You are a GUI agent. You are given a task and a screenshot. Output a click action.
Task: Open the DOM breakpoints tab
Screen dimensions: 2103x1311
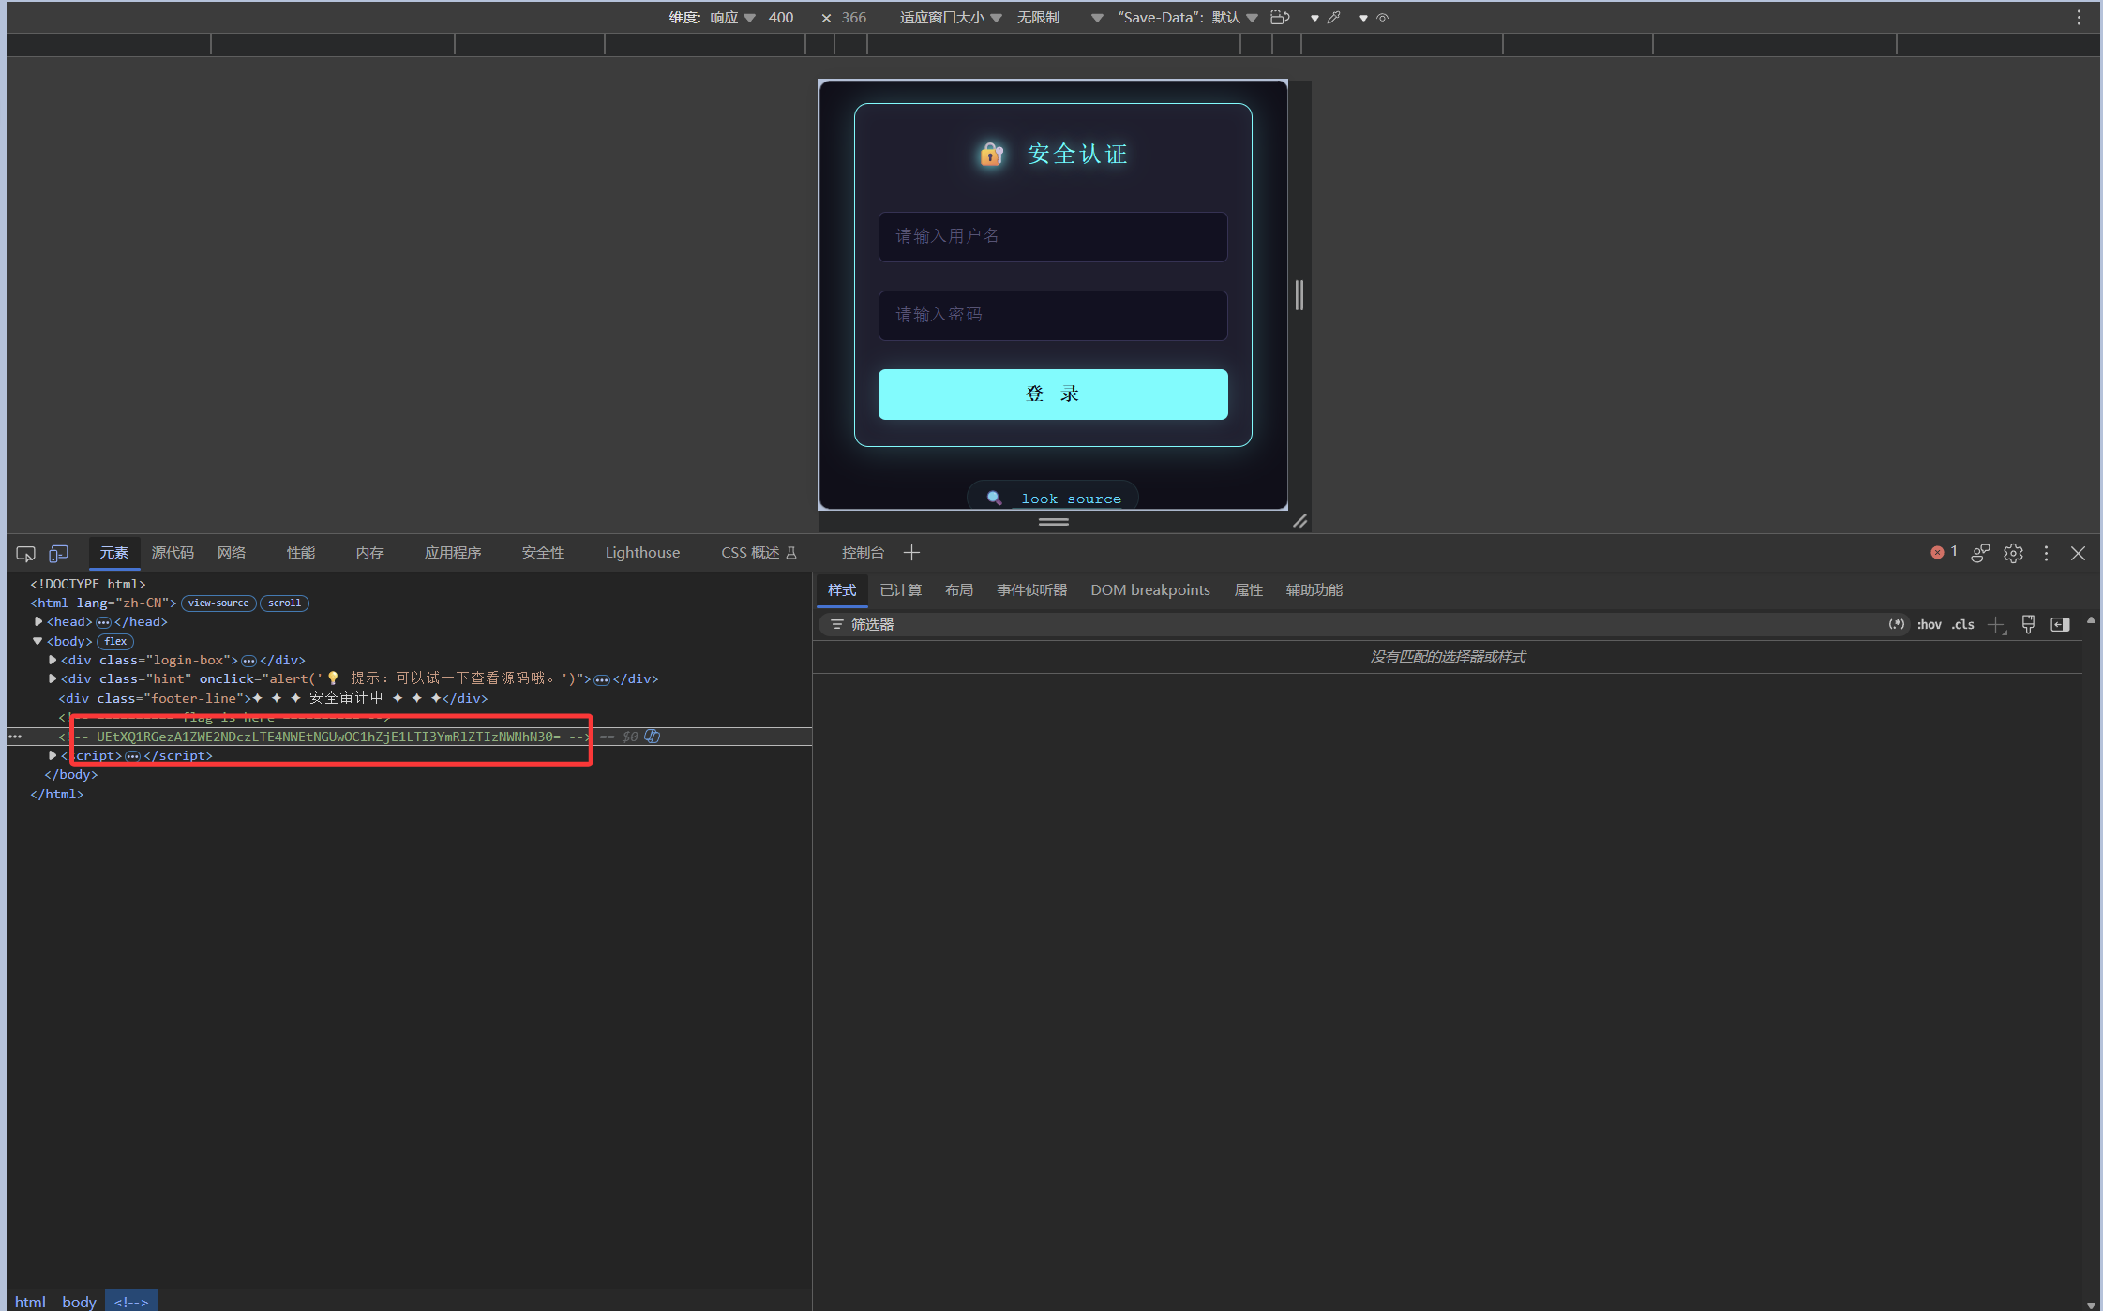(1149, 590)
